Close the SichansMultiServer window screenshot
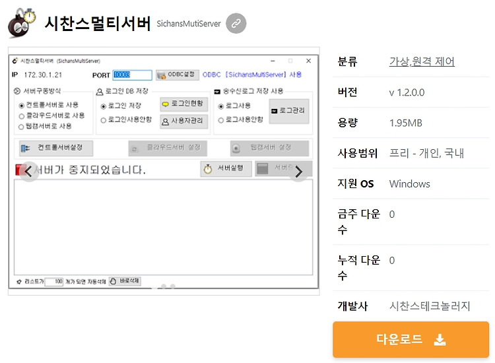 click(308, 61)
